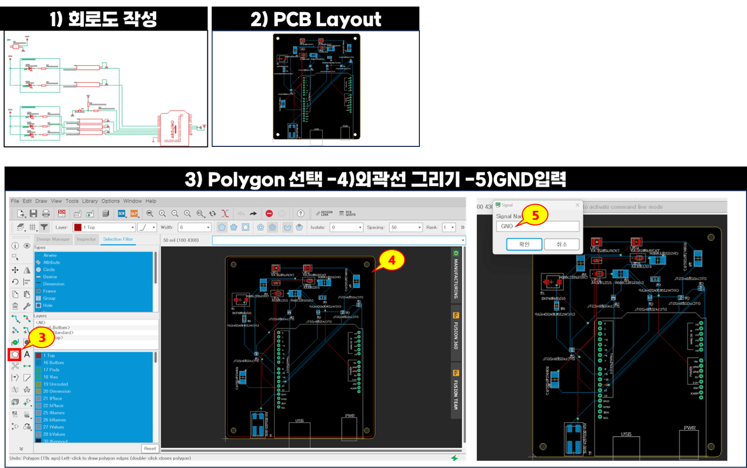Screen dimensions: 747x468
Task: Choose the Text tool letter A
Action: pyautogui.click(x=27, y=355)
